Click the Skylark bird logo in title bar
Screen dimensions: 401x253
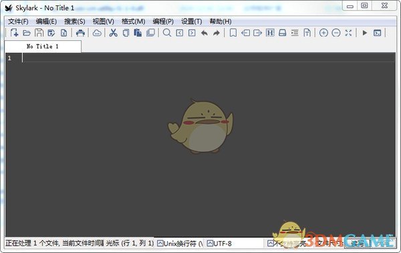[9, 8]
